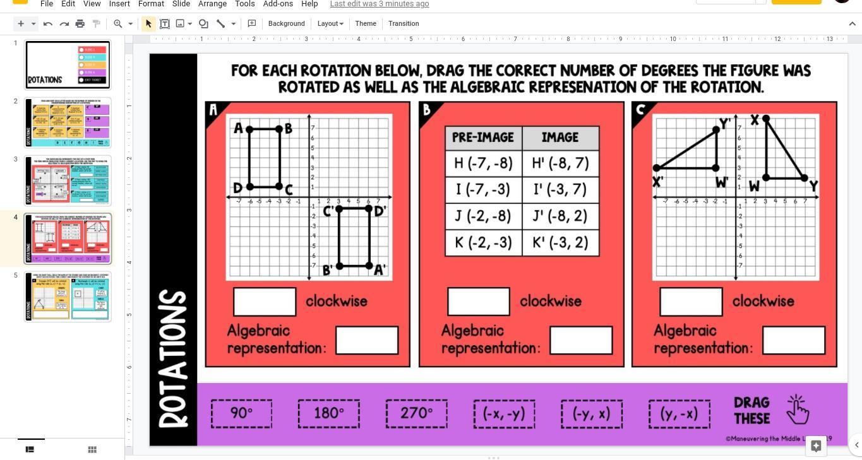
Task: Open the Format menu
Action: [152, 4]
